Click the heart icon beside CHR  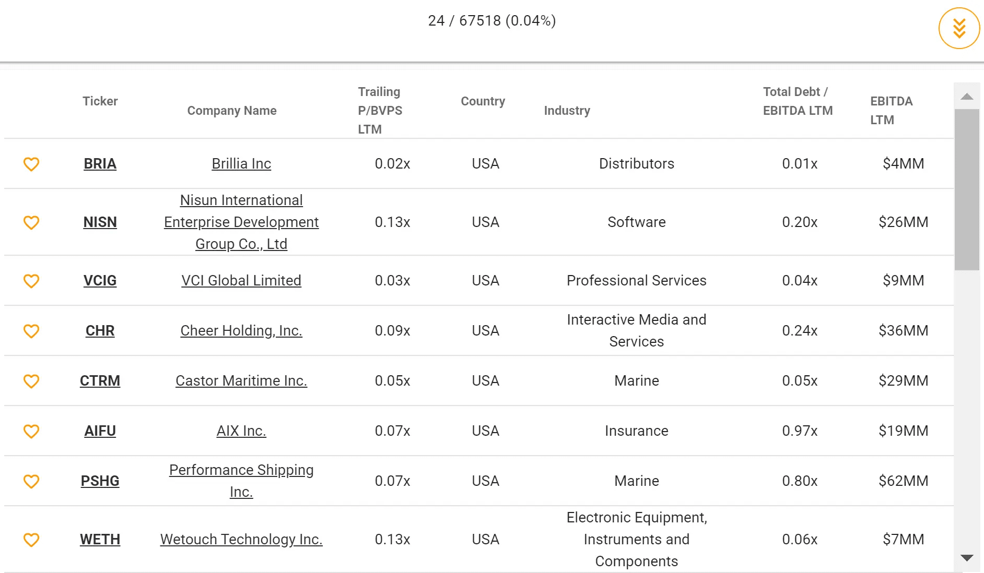point(31,331)
